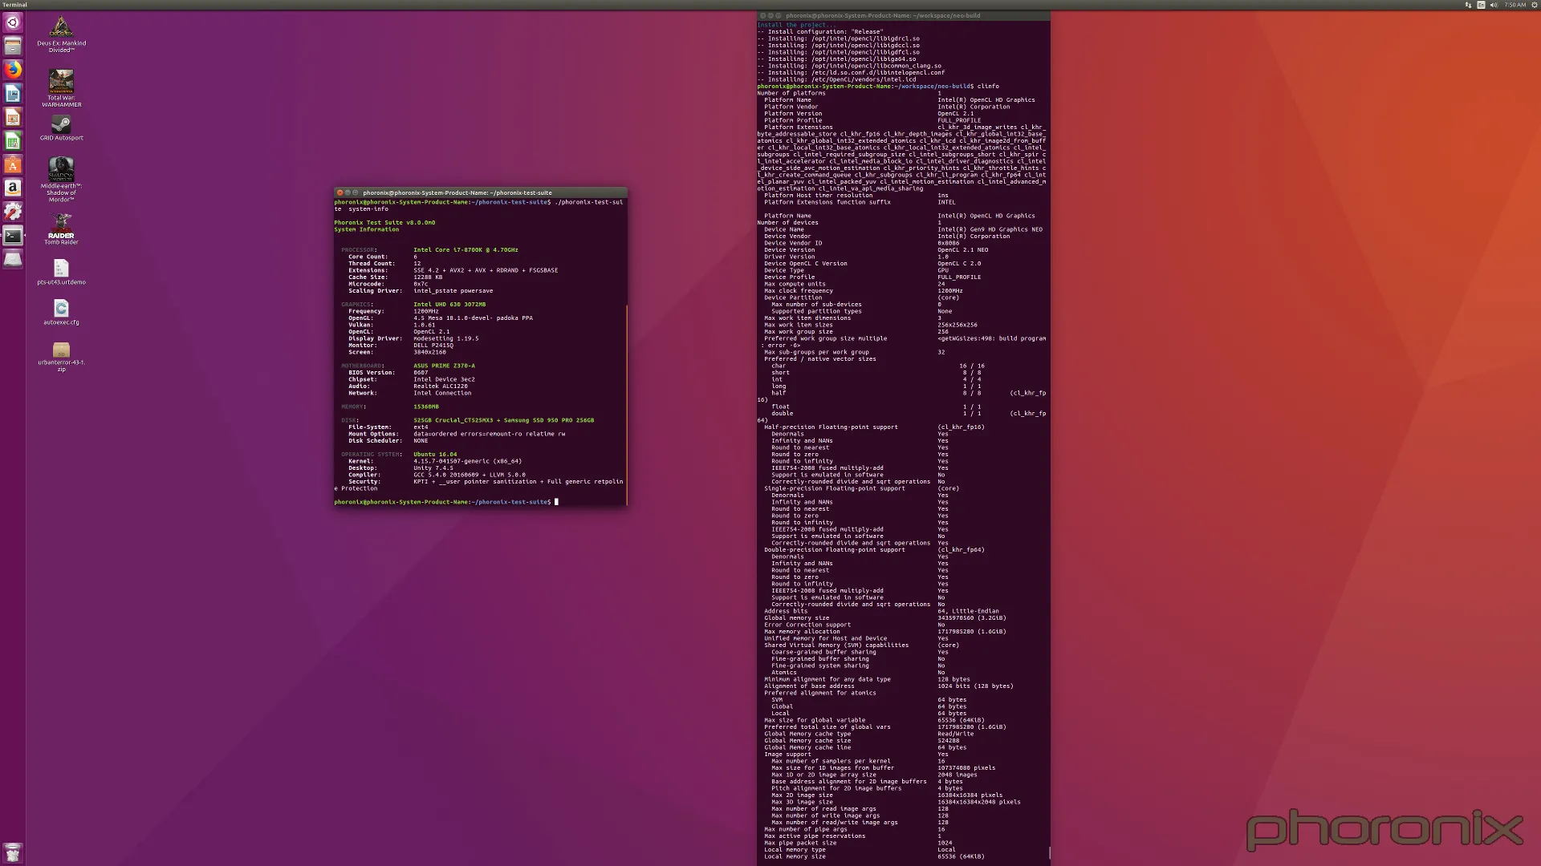Image resolution: width=1541 pixels, height=866 pixels.
Task: Select the Tomb Raider desktop shortcut
Action: coord(61,229)
